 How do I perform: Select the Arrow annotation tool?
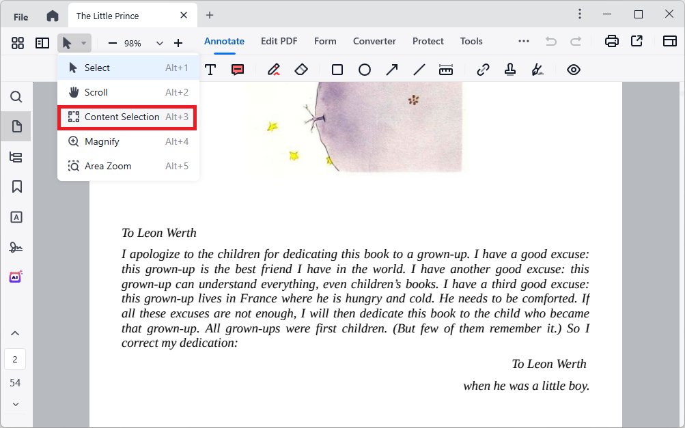(391, 69)
